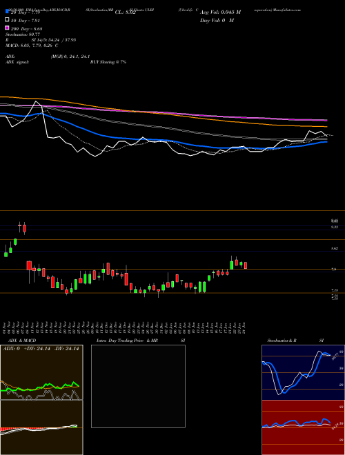345x455 pixels.
Task: Click the 'Stochastics & R' panel title
Action: (282, 341)
